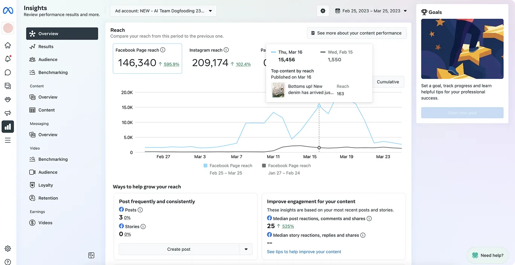This screenshot has width=515, height=265.
Task: Open Video Benchmarking item
Action: pyautogui.click(x=62, y=159)
